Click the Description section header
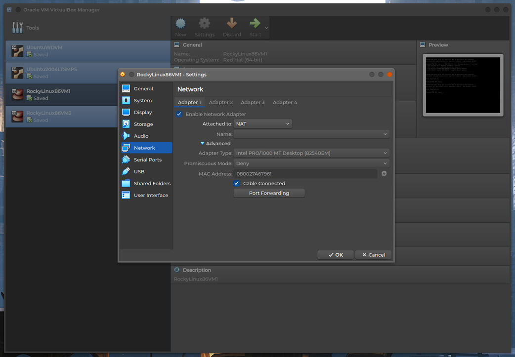The width and height of the screenshot is (515, 357). coord(197,270)
